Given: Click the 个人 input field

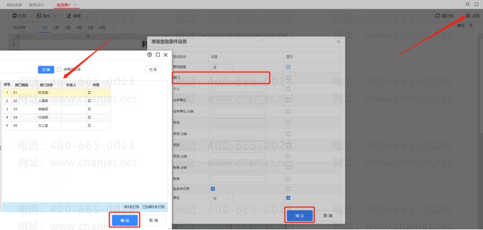Looking at the screenshot, I should tap(238, 89).
